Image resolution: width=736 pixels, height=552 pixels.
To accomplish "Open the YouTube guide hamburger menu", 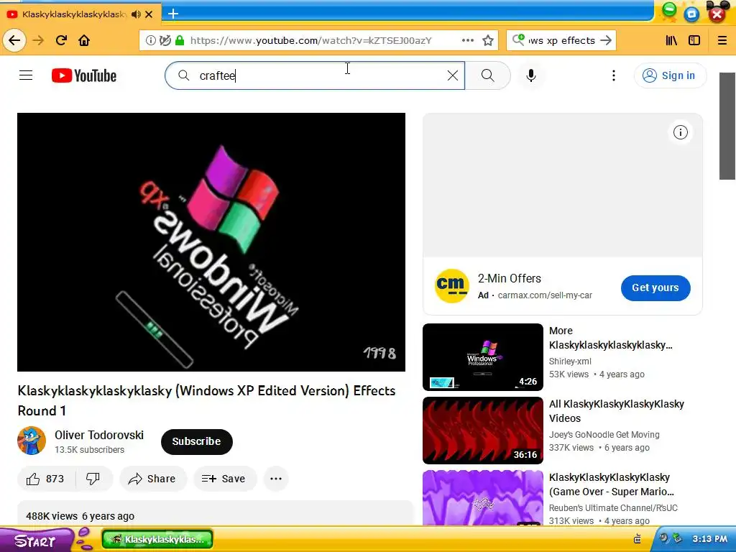I will [26, 75].
